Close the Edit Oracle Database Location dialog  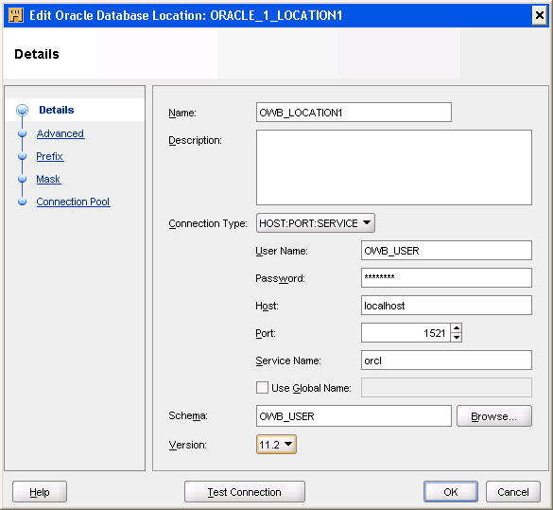point(539,15)
